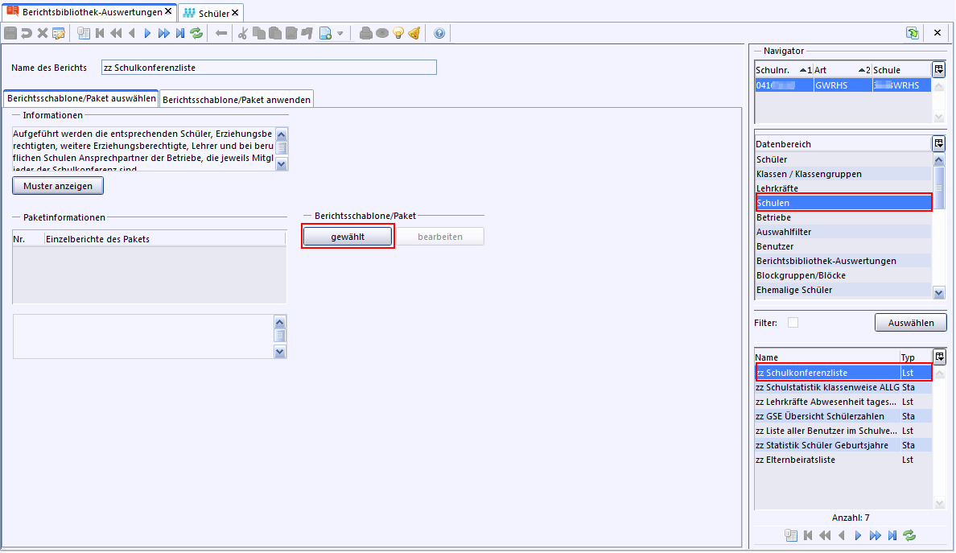Click the help question mark icon
The image size is (956, 553).
[x=439, y=33]
